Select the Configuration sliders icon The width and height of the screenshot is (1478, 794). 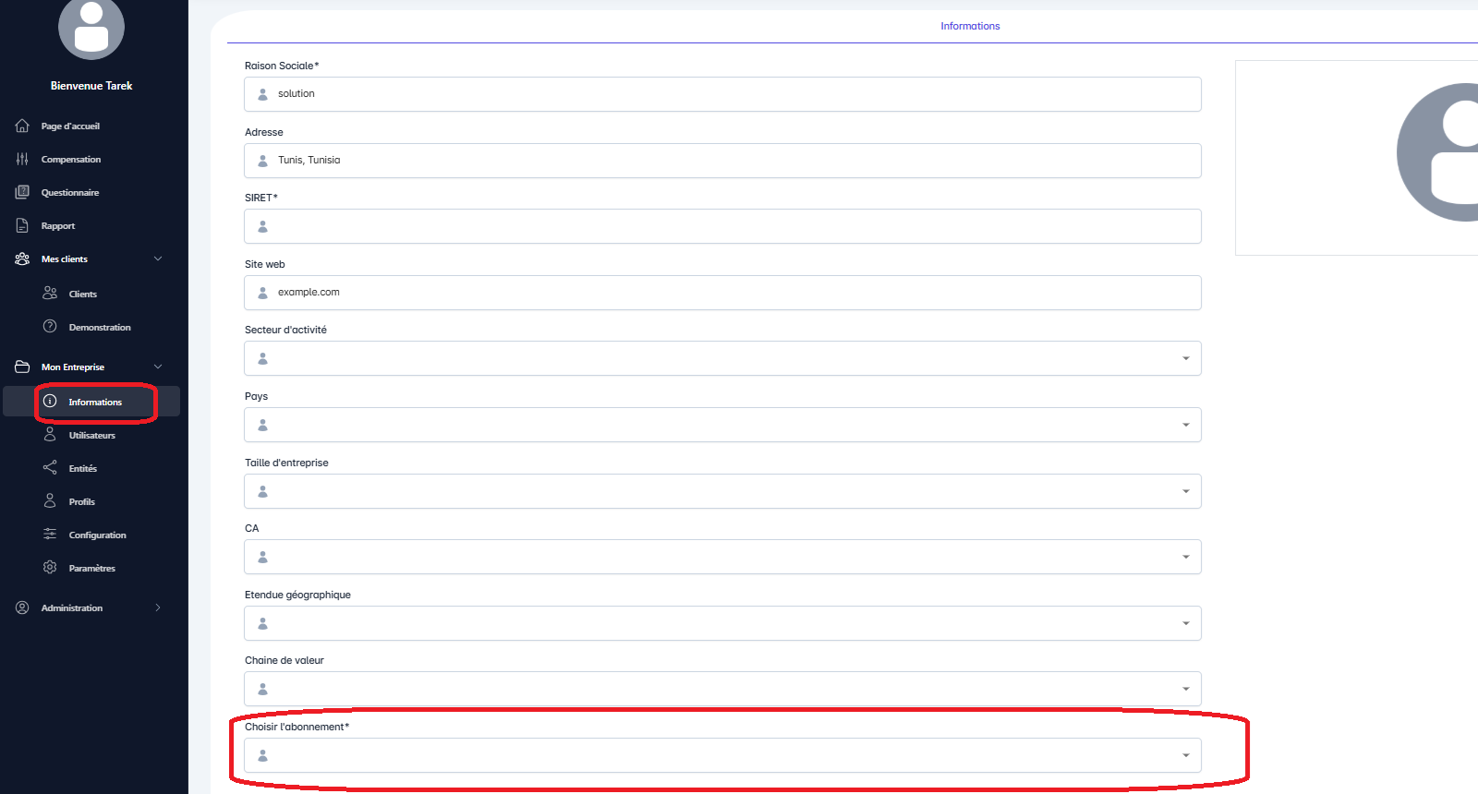[50, 535]
